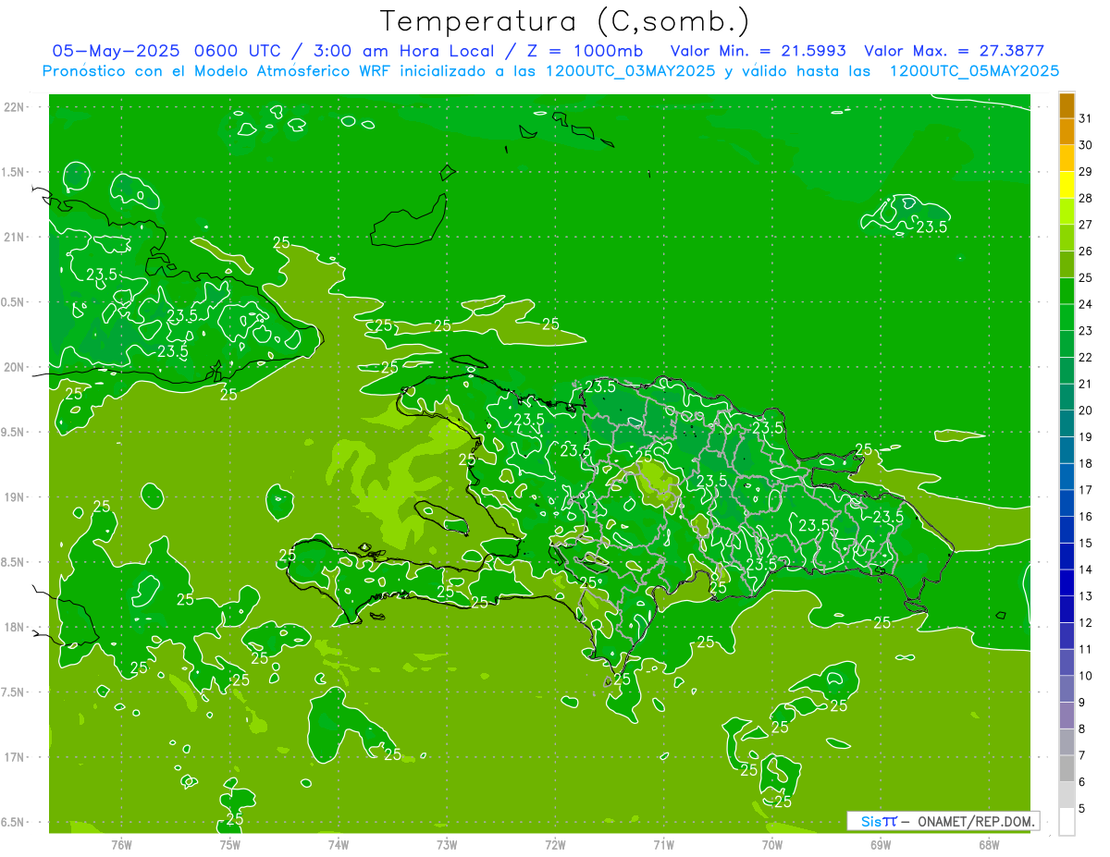Click the legend value "21" on the color scale
The height and width of the screenshot is (857, 1110).
(1086, 384)
